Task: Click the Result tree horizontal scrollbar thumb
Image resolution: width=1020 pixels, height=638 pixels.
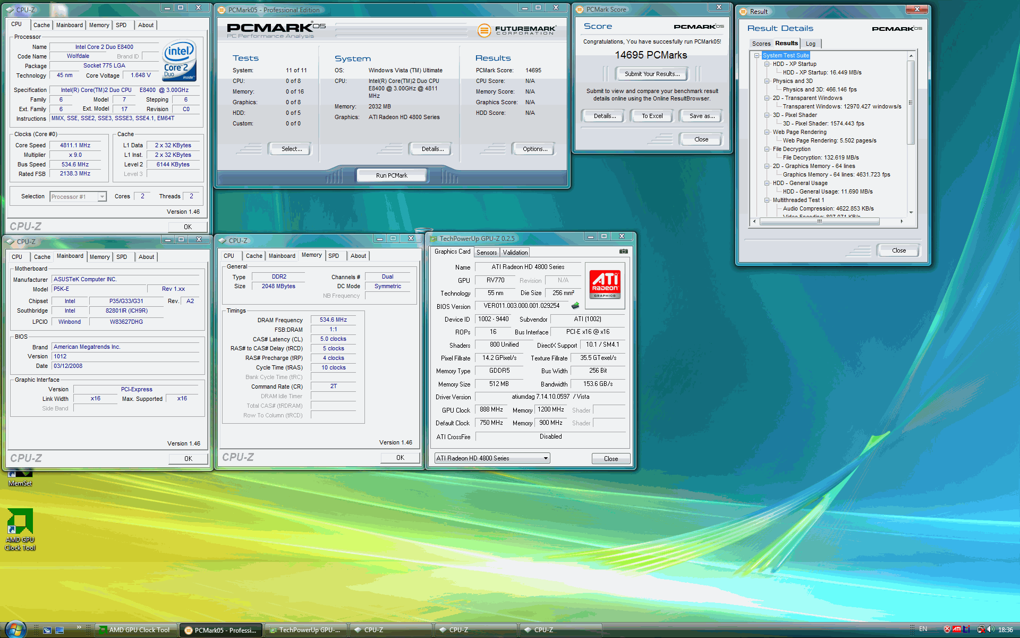Action: tap(819, 221)
